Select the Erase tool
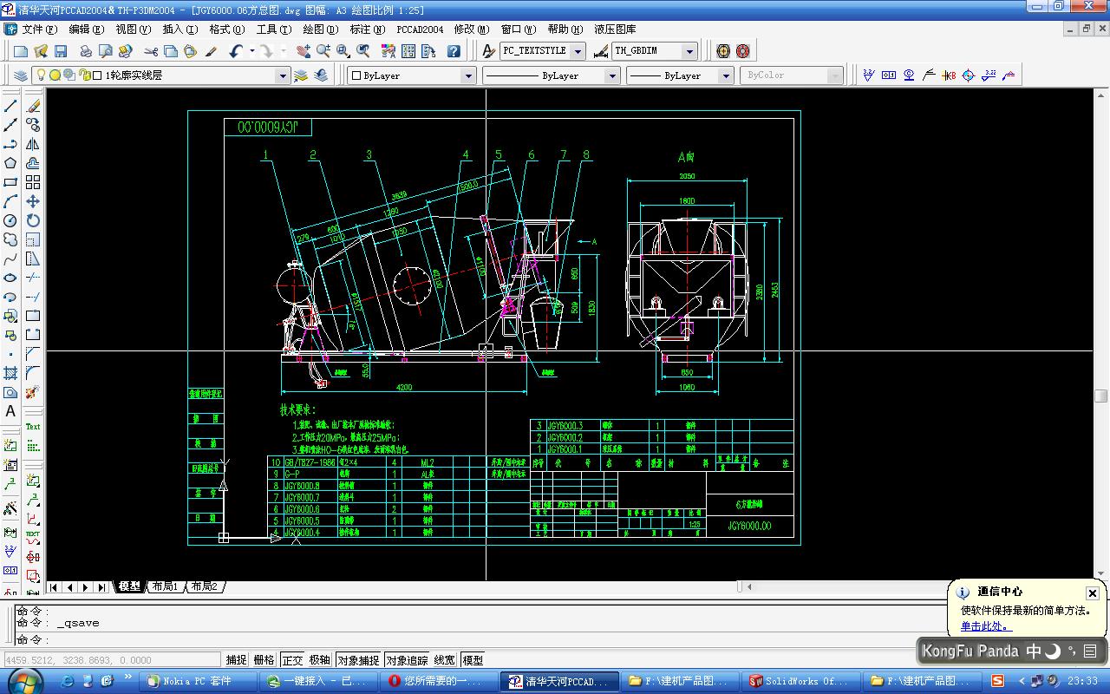Image resolution: width=1110 pixels, height=694 pixels. (x=33, y=106)
